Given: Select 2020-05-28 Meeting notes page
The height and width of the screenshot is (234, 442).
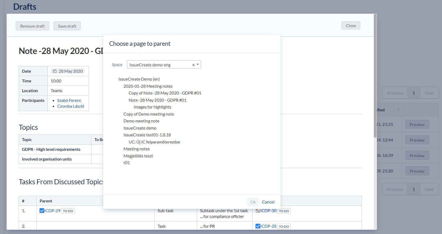Looking at the screenshot, I should click(148, 86).
